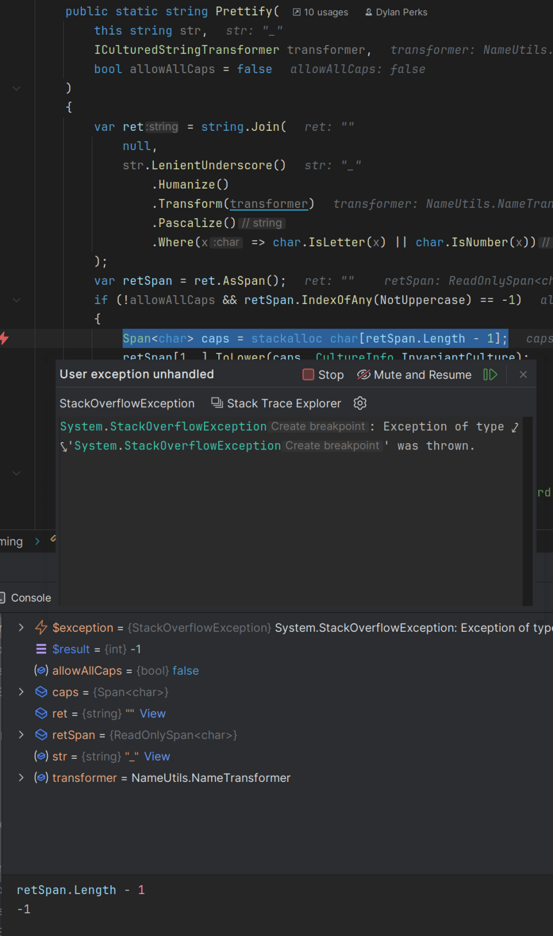The width and height of the screenshot is (553, 936).
Task: Expand the $exception variable
Action: pyautogui.click(x=21, y=627)
